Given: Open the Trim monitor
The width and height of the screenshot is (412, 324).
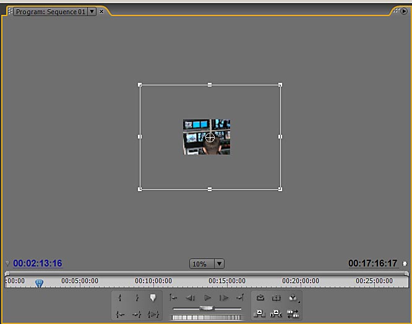Looking at the screenshot, I should pos(293,313).
